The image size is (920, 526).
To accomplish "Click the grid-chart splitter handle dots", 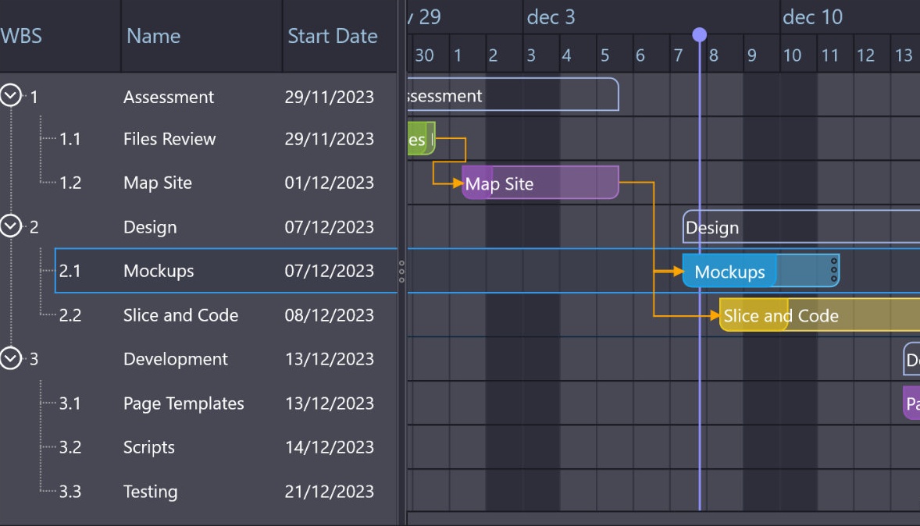I will pyautogui.click(x=401, y=271).
